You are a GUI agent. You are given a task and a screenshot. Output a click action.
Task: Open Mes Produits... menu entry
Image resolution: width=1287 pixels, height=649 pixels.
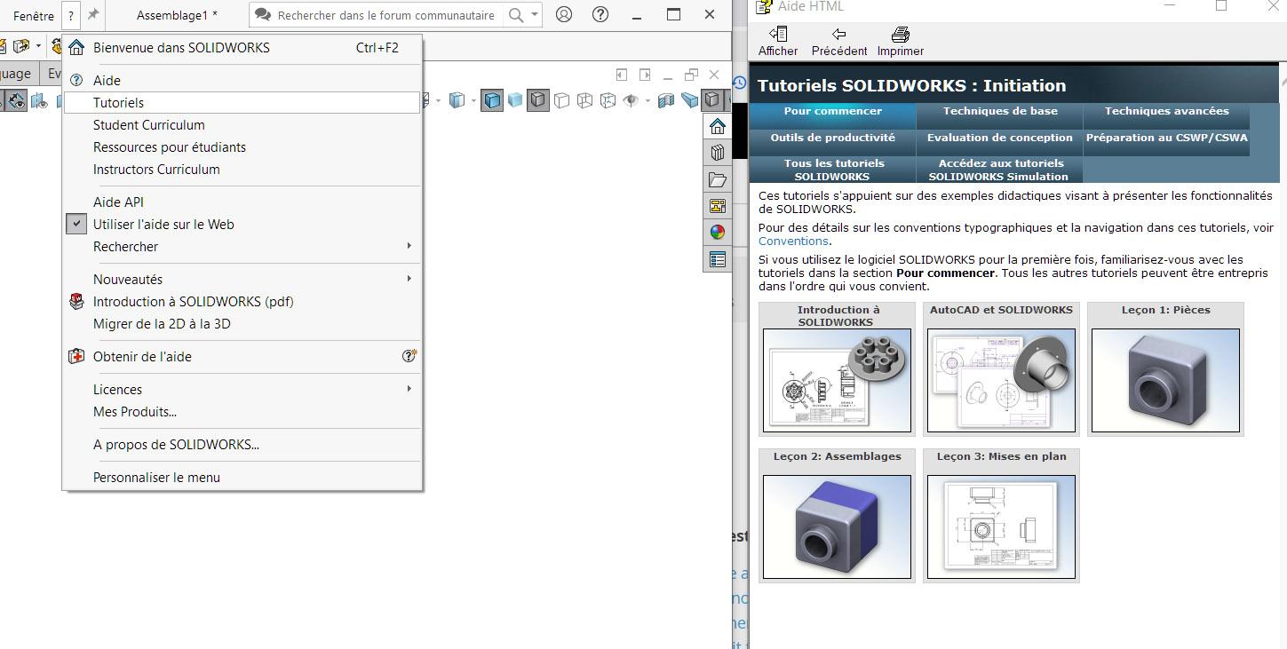click(x=242, y=412)
